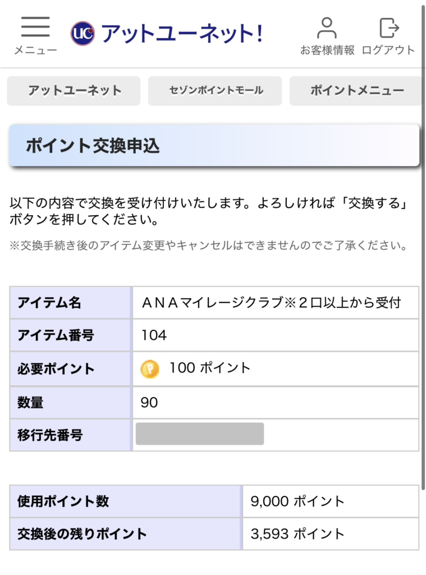Click the page vertical scrollbar
The width and height of the screenshot is (426, 575).
423,246
